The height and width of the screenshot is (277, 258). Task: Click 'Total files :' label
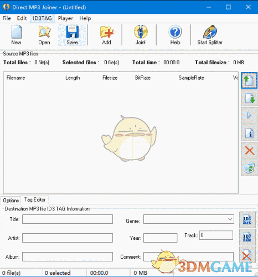coord(17,63)
